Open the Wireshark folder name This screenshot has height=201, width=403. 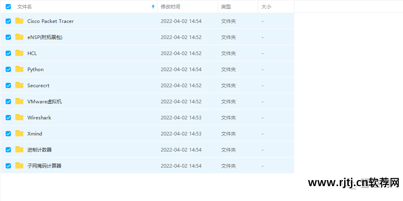pos(39,118)
